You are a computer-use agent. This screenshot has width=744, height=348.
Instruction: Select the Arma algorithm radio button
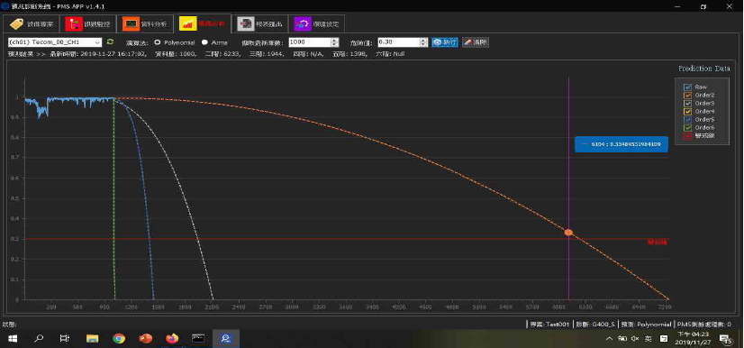click(204, 42)
